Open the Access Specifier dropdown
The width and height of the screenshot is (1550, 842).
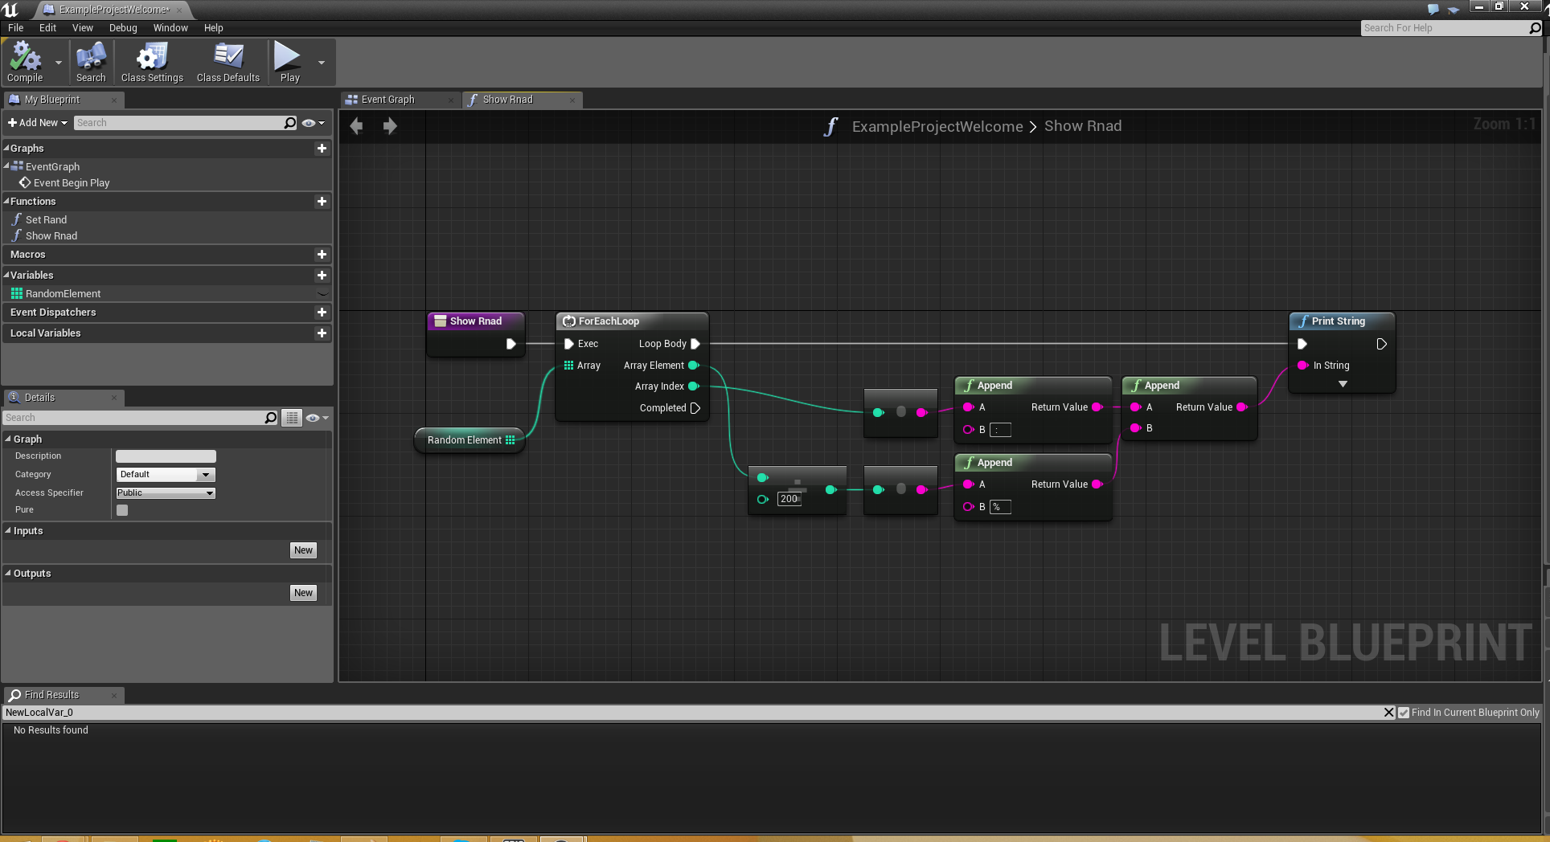coord(166,493)
